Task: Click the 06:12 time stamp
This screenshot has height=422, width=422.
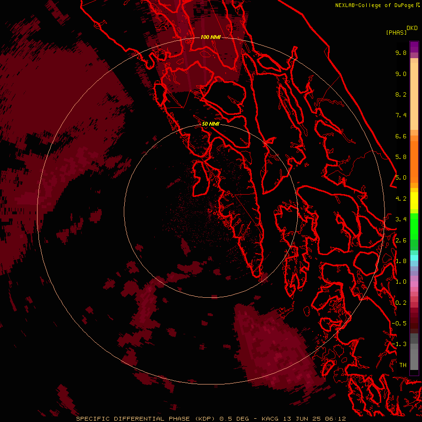Action: (x=335, y=419)
